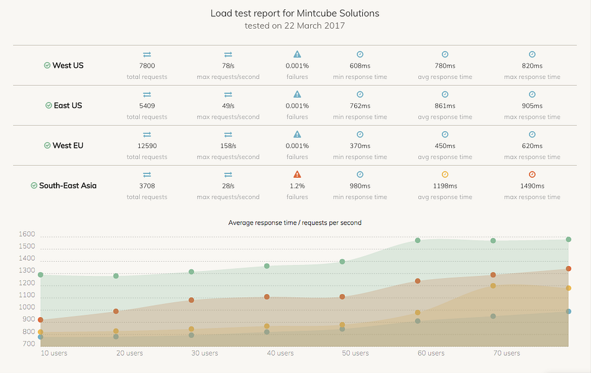Select the West US region label
This screenshot has height=373, width=591.
click(x=68, y=65)
